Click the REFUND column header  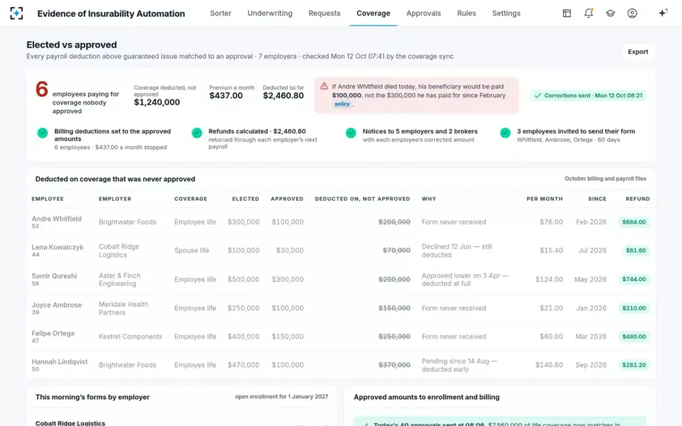coord(638,199)
